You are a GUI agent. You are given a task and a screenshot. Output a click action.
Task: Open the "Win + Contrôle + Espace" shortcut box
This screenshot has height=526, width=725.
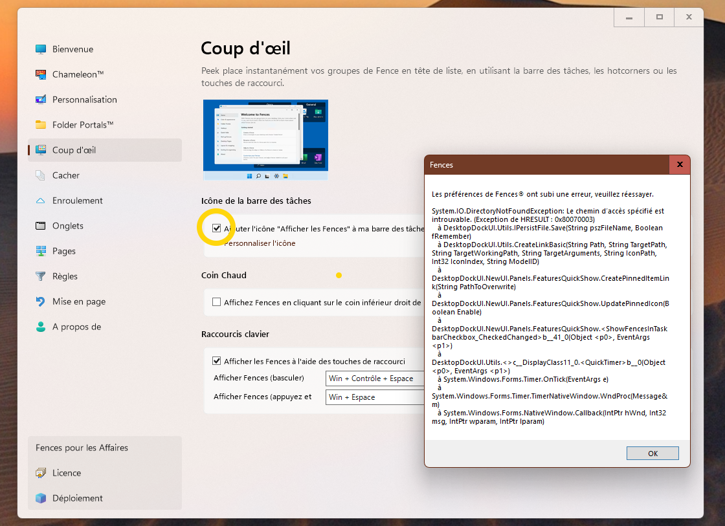pos(374,378)
